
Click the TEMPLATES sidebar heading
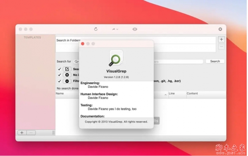click(32, 38)
